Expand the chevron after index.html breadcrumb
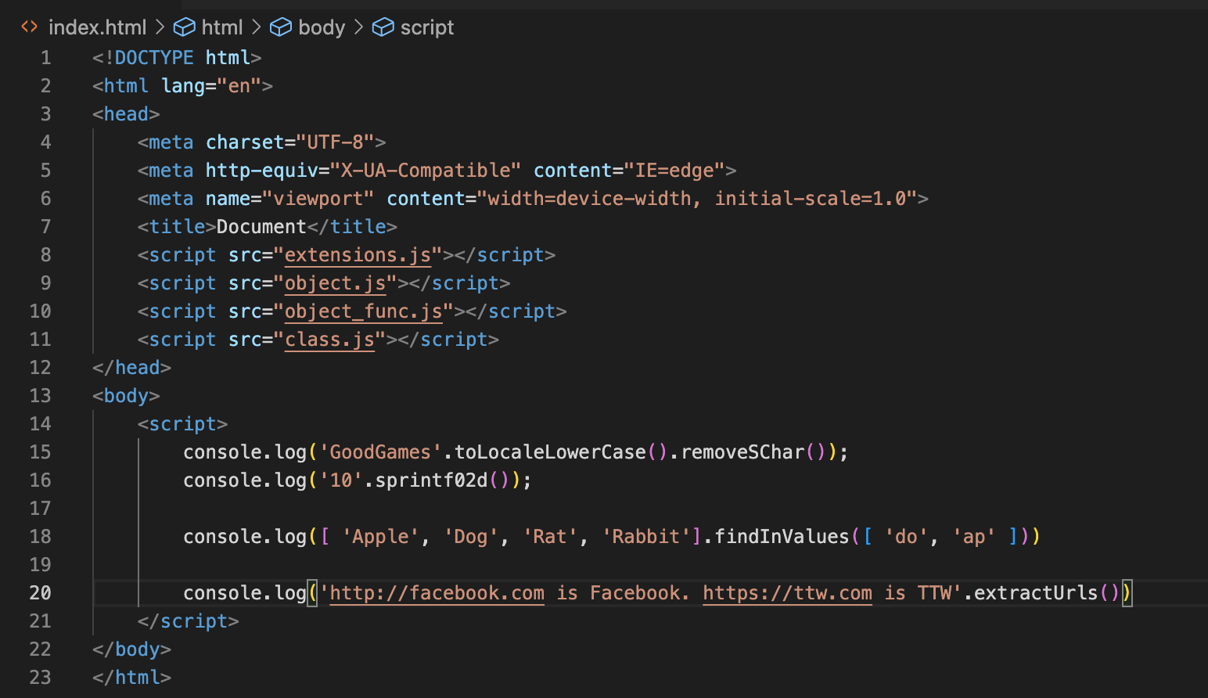 point(160,26)
